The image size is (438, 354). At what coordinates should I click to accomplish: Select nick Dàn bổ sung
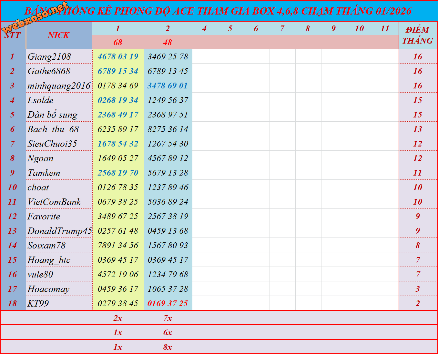point(52,115)
